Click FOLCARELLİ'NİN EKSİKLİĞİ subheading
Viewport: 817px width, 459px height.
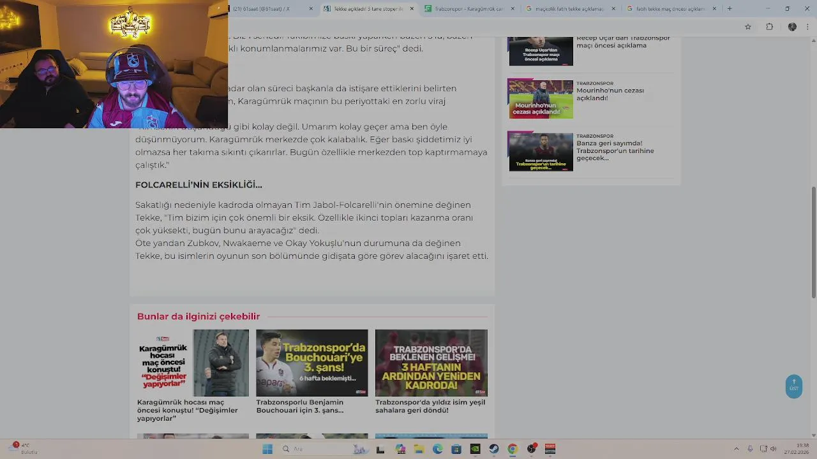coord(199,185)
